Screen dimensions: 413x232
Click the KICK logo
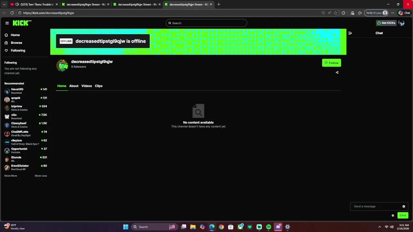pos(22,23)
